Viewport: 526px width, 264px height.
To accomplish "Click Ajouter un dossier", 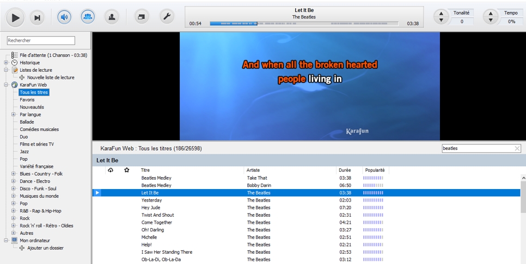I will pos(45,248).
